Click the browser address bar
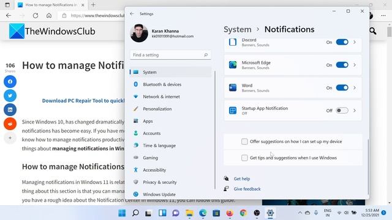Screen dimensions: 392x220 coord(91,15)
